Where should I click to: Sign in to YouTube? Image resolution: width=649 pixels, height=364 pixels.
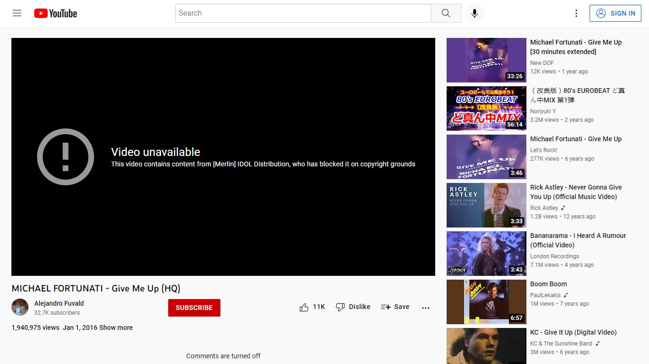tap(615, 13)
